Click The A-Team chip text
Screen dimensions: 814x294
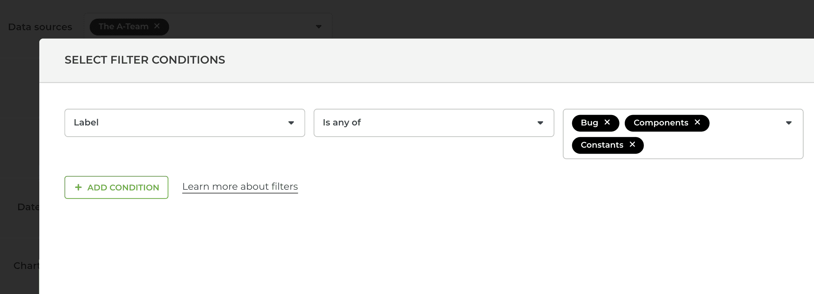pos(123,26)
